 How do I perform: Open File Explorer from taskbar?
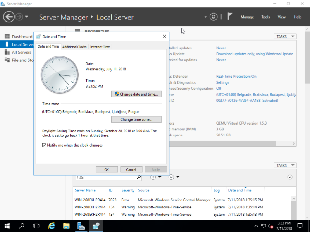66,226
